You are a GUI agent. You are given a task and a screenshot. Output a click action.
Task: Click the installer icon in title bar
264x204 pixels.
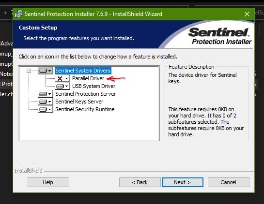tap(18, 14)
